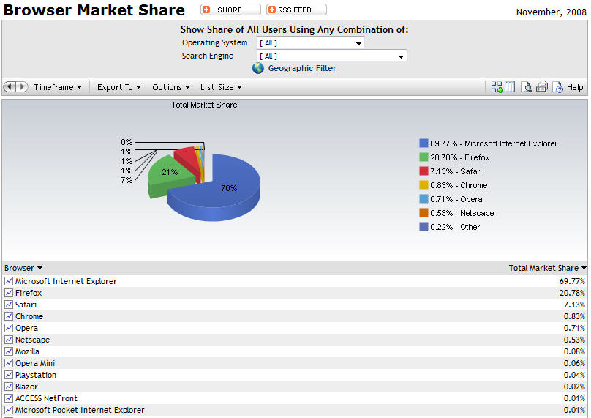Open the Search Engine dropdown
591x418 pixels.
pyautogui.click(x=331, y=56)
